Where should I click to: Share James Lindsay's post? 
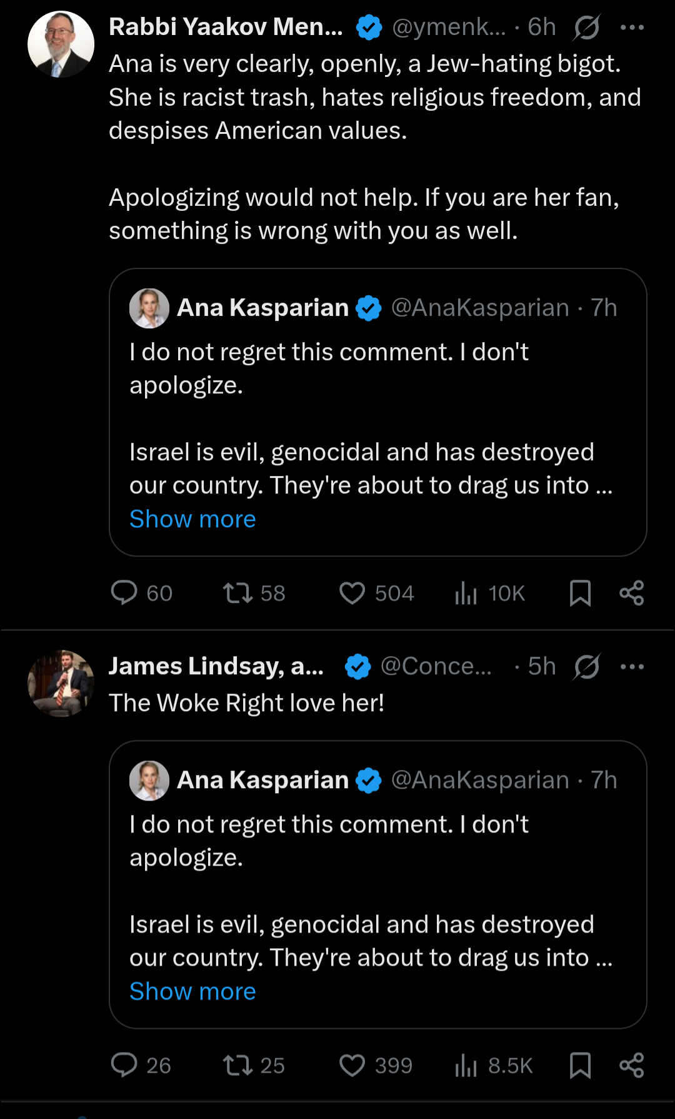tap(631, 1065)
